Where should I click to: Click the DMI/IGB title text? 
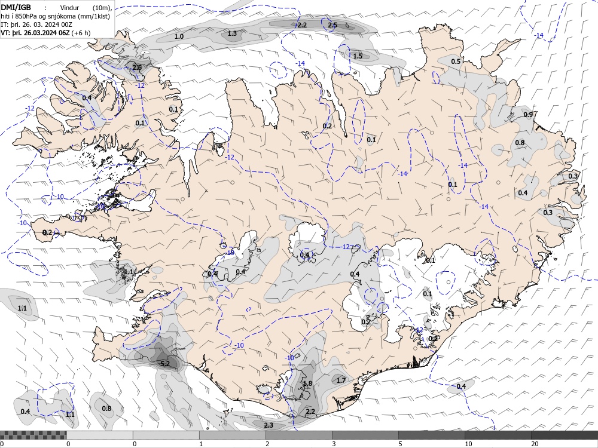pyautogui.click(x=16, y=7)
